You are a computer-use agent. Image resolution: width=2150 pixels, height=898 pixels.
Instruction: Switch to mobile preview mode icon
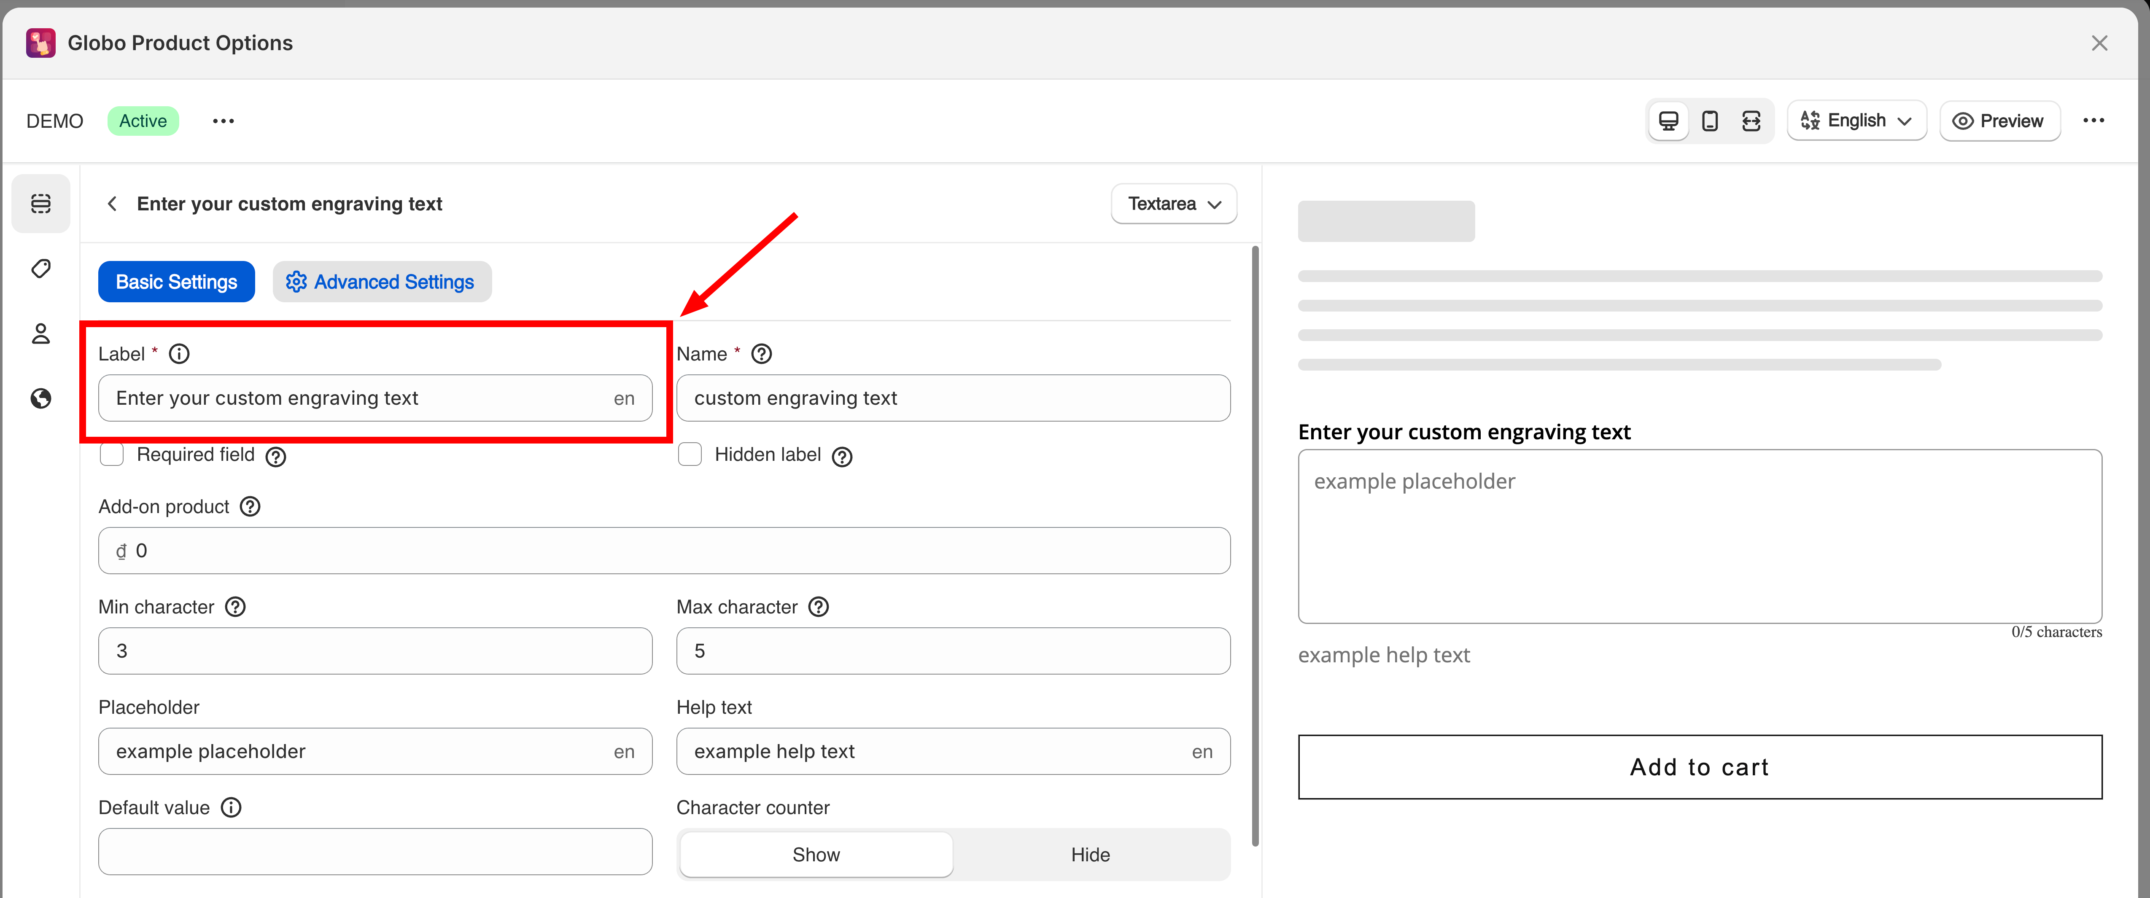click(x=1709, y=121)
